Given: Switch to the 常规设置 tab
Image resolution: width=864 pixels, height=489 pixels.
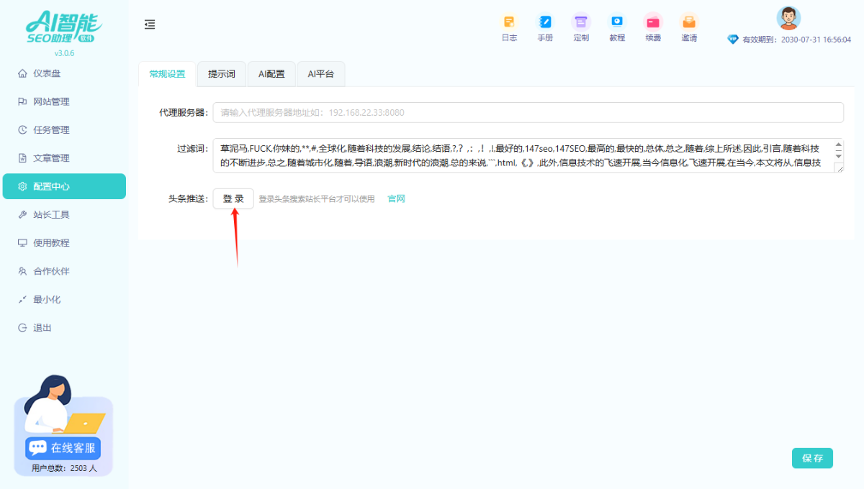Looking at the screenshot, I should point(167,74).
